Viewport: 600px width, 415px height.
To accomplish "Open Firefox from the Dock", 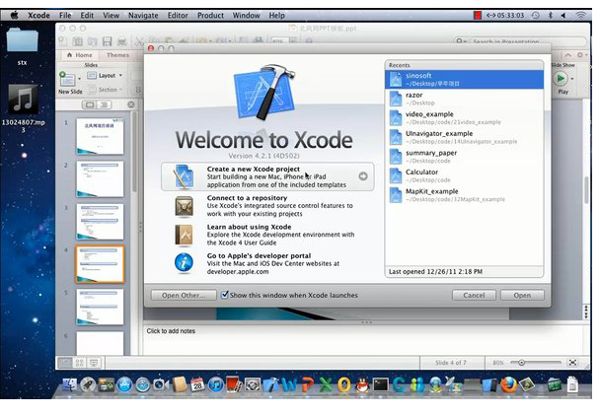I will [x=508, y=384].
